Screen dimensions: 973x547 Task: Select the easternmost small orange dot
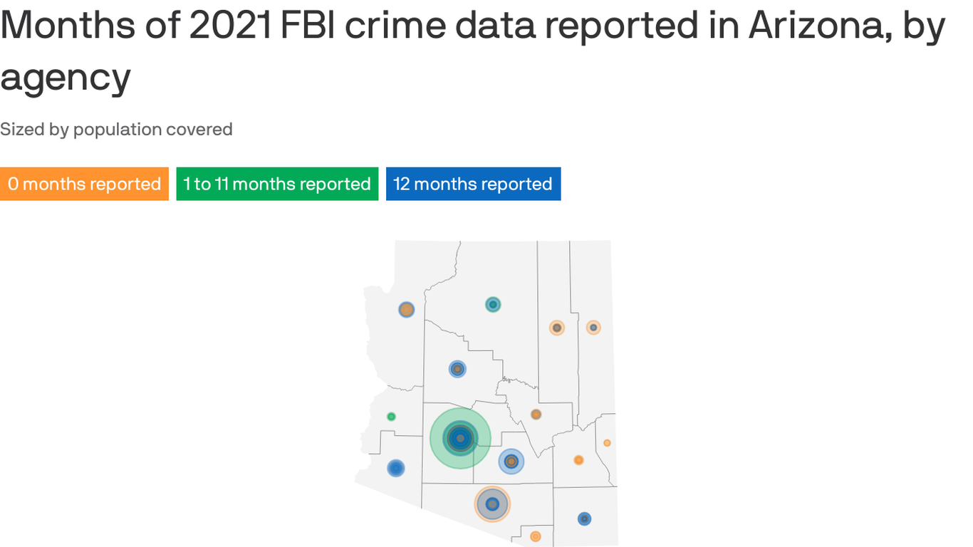(x=607, y=443)
